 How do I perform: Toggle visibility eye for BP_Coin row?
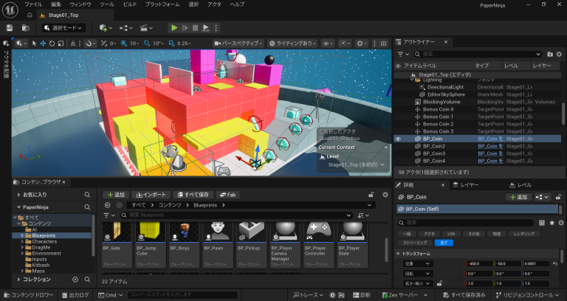(x=398, y=139)
